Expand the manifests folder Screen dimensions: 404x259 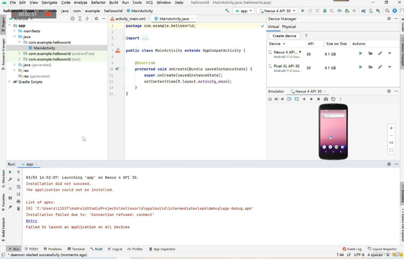14,31
